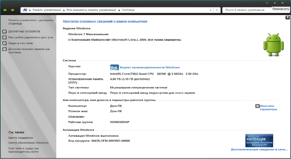Click shield icon next to 'Диспетчер устройств'
The height and width of the screenshot is (159, 291).
pos(4,32)
